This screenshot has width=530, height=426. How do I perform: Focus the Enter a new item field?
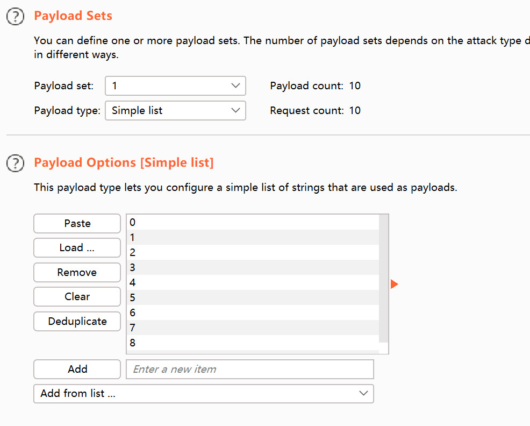pyautogui.click(x=249, y=370)
